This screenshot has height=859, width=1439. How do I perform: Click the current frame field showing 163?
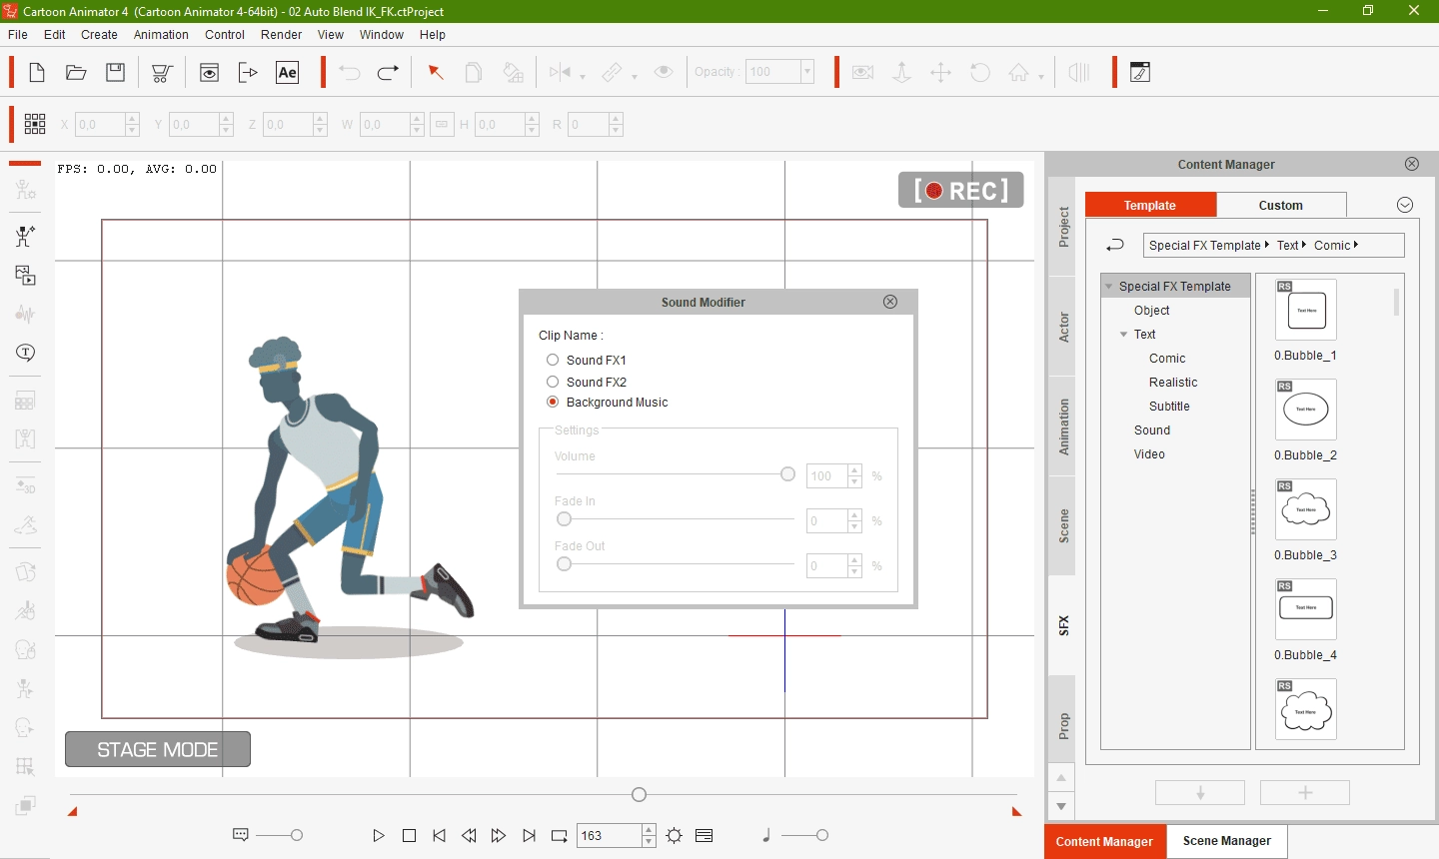coord(610,835)
